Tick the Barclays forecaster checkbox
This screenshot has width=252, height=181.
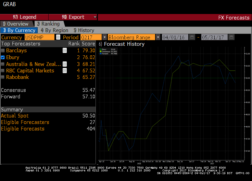(3, 51)
